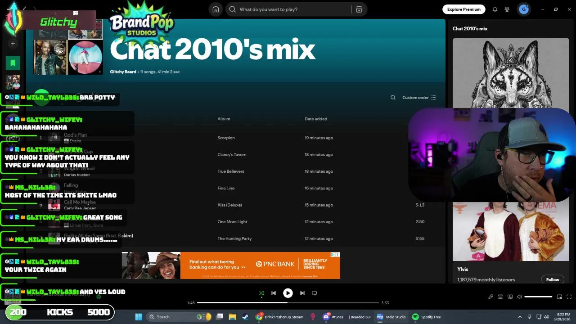576x324 pixels.
Task: Seek using the song progress bar
Action: [x=288, y=303]
